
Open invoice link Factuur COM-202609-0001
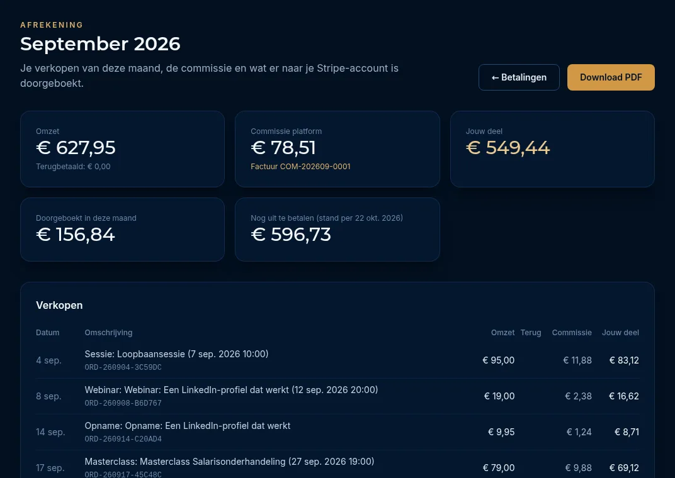[300, 166]
